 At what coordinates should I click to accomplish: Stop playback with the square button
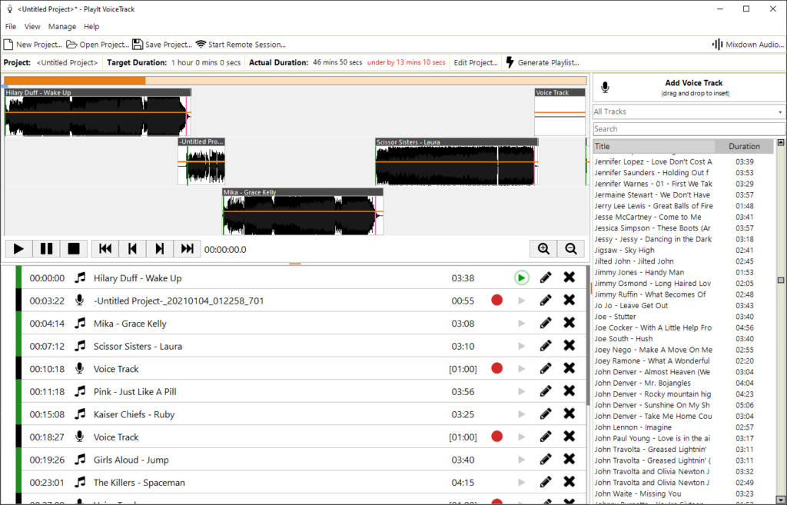click(x=74, y=249)
